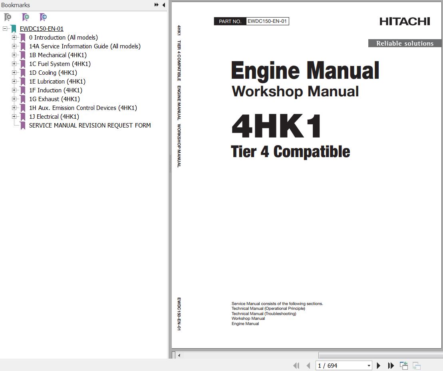Click the bookmark icon beside 1J Electrical (4HK1)
Image resolution: width=443 pixels, height=371 pixels.
tap(23, 116)
